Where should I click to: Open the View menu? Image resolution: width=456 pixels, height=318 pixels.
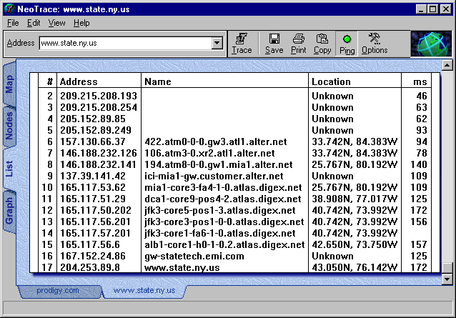(x=56, y=23)
